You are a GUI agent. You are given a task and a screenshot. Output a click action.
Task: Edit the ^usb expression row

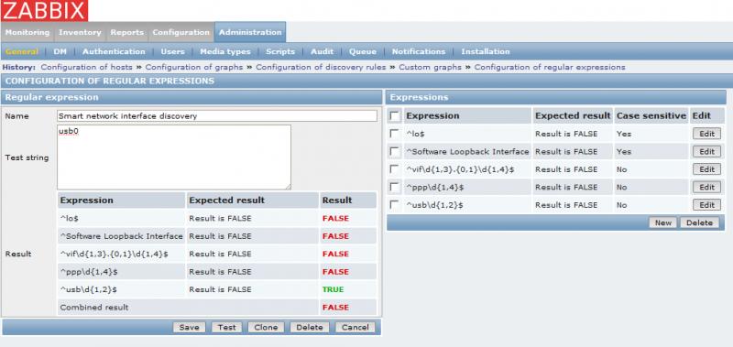[706, 204]
